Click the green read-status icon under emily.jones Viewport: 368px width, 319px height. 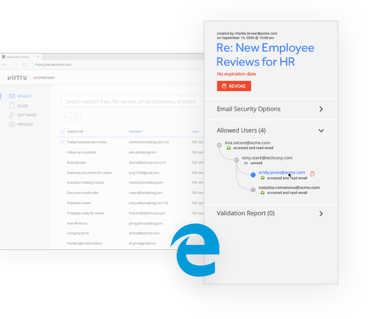(x=263, y=178)
